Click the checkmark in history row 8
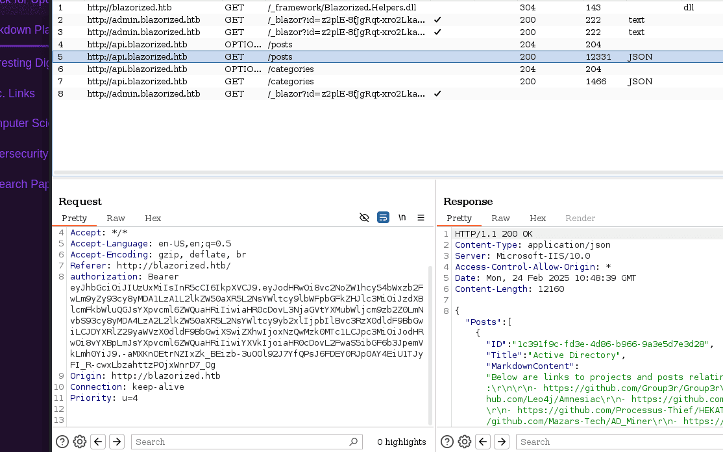 coord(437,93)
